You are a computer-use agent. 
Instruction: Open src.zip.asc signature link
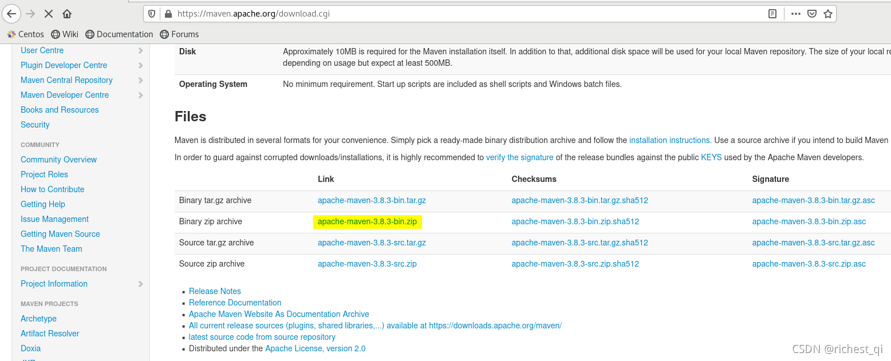[x=809, y=264]
